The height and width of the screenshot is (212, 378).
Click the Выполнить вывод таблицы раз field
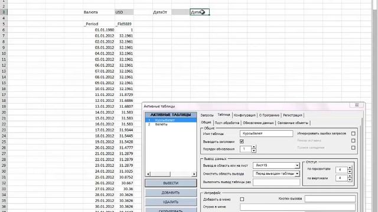276,182
